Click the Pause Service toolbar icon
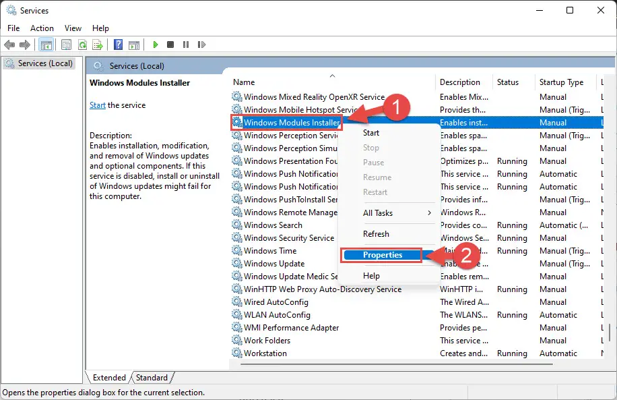This screenshot has height=400, width=617. pos(186,45)
